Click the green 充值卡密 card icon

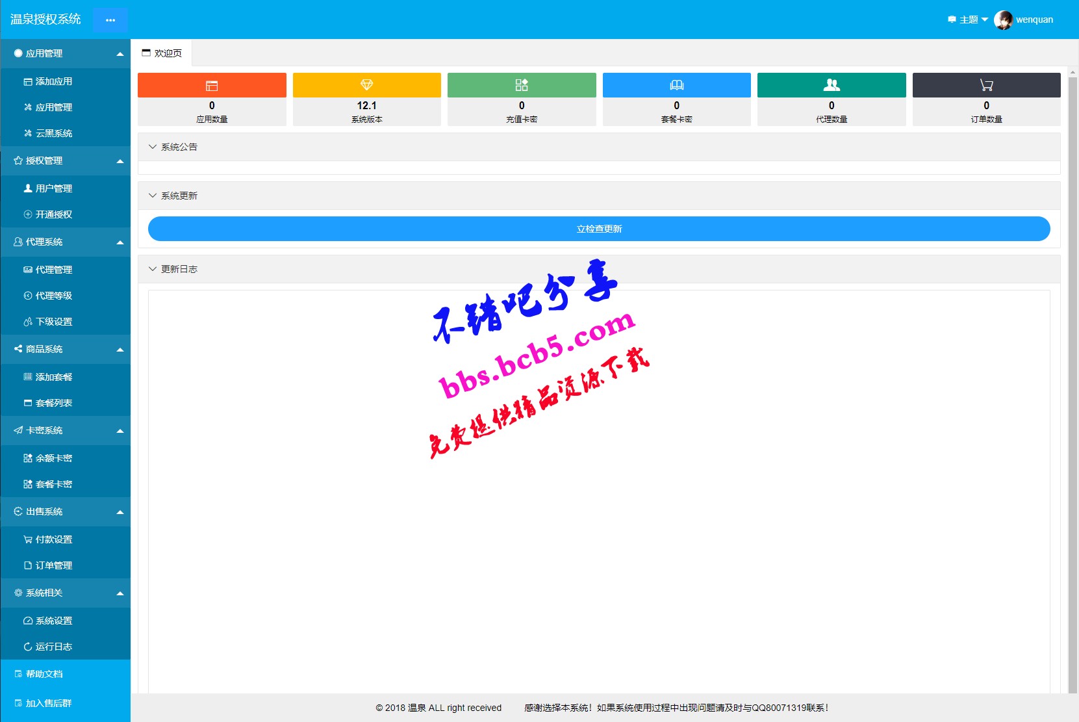[522, 85]
